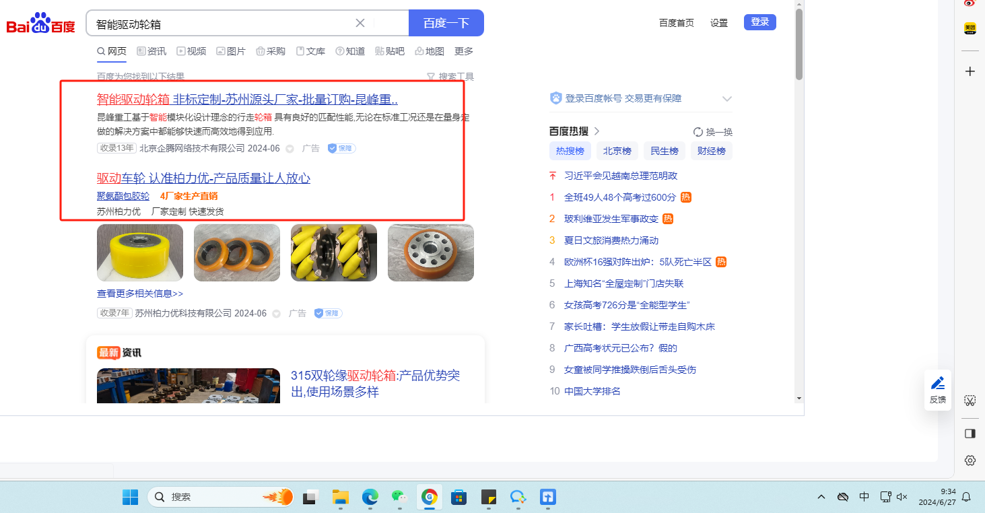Open hot topic 广西高考状元已公布？假的

[x=621, y=348]
